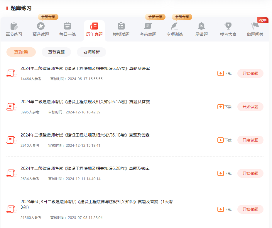
Task: Open the 模考大赛 trophy icon
Action: click(228, 26)
